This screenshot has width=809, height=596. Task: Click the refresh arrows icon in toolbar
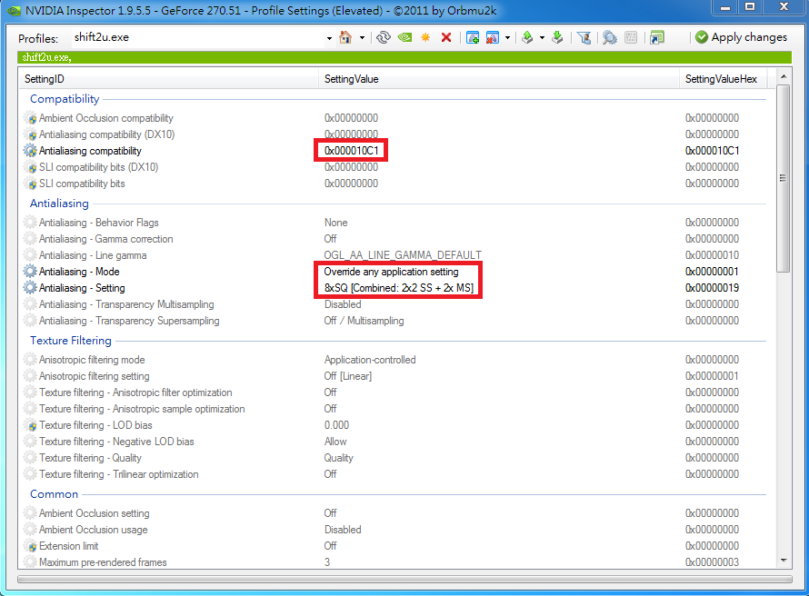(x=384, y=37)
